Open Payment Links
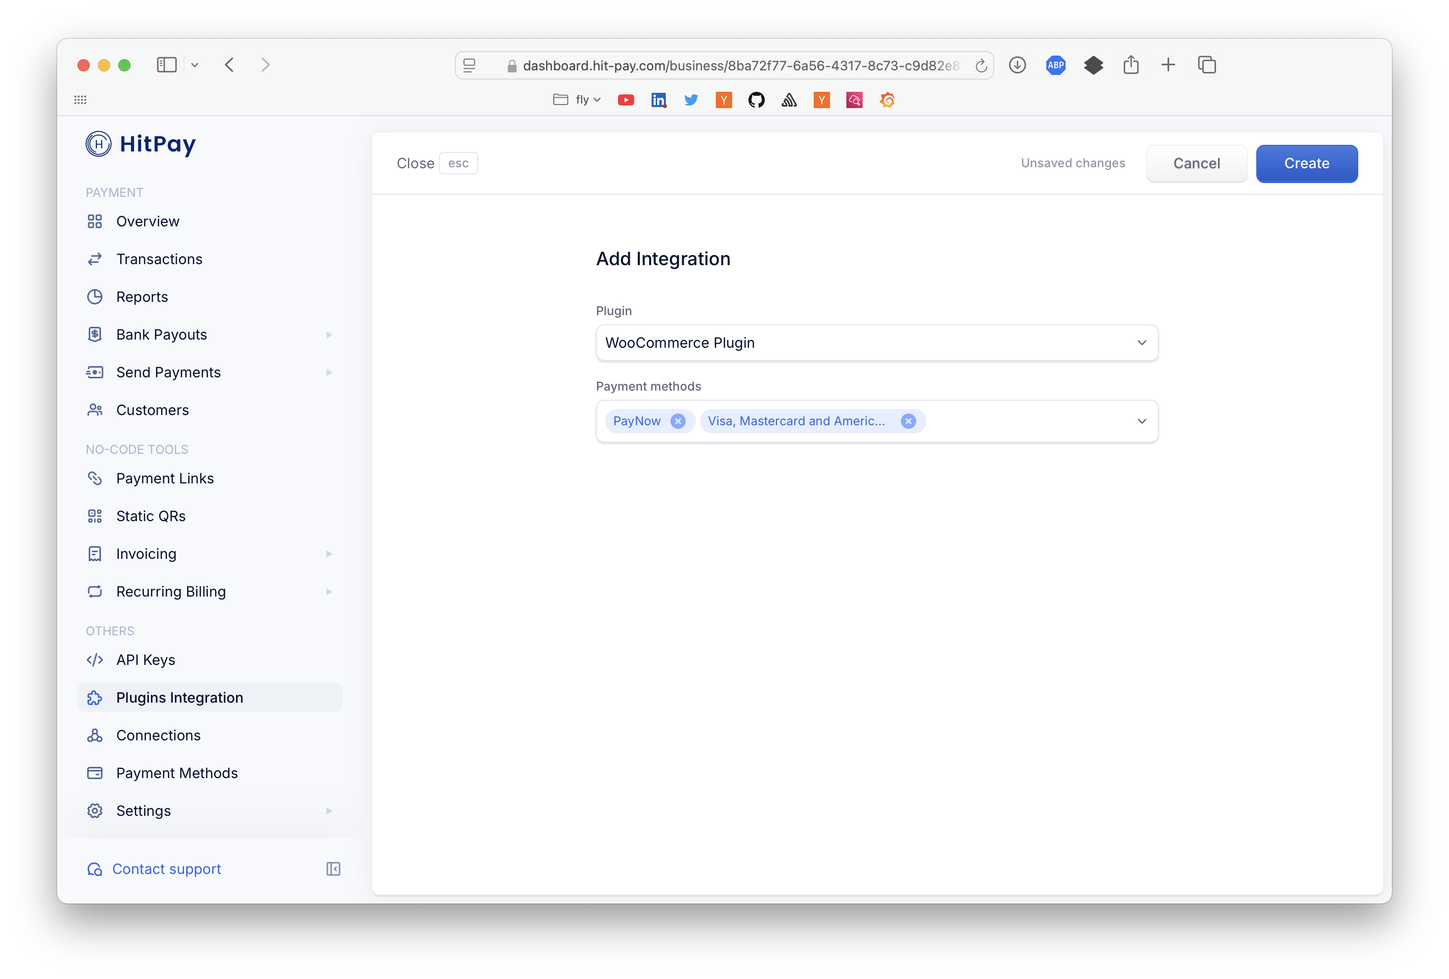The image size is (1449, 979). [165, 478]
